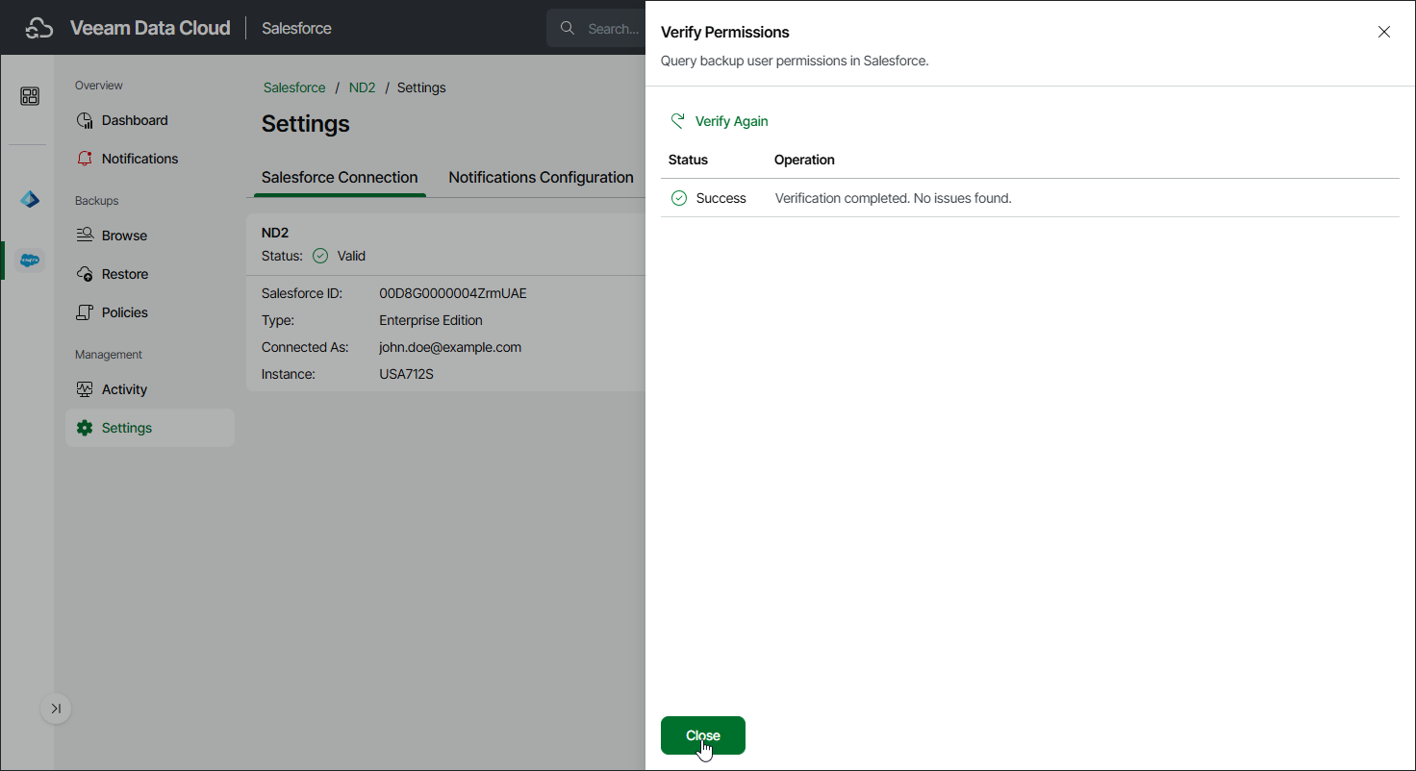
Task: Click the Valid status checkmark icon
Action: [320, 256]
